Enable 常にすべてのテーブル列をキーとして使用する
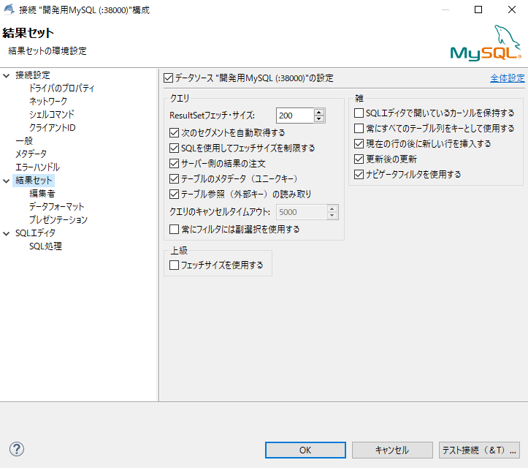 coord(359,128)
